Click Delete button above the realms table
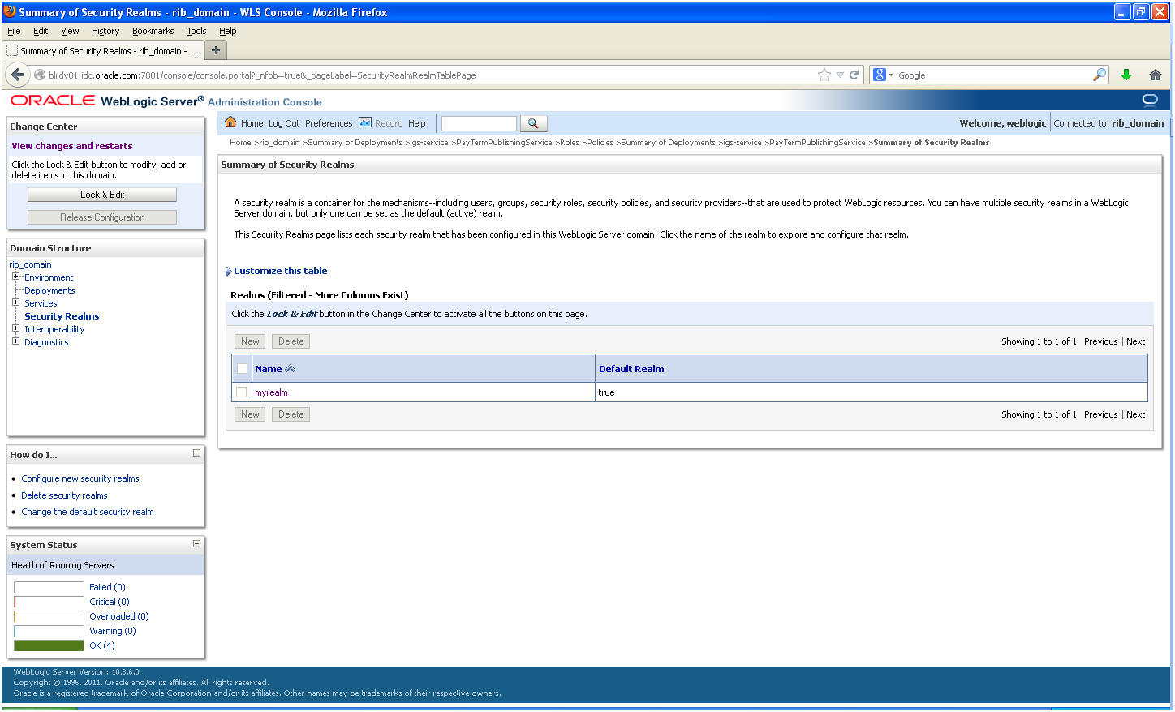The width and height of the screenshot is (1175, 712). 291,341
